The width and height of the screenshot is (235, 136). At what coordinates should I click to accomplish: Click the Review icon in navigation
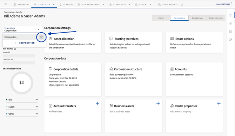coord(136,5)
